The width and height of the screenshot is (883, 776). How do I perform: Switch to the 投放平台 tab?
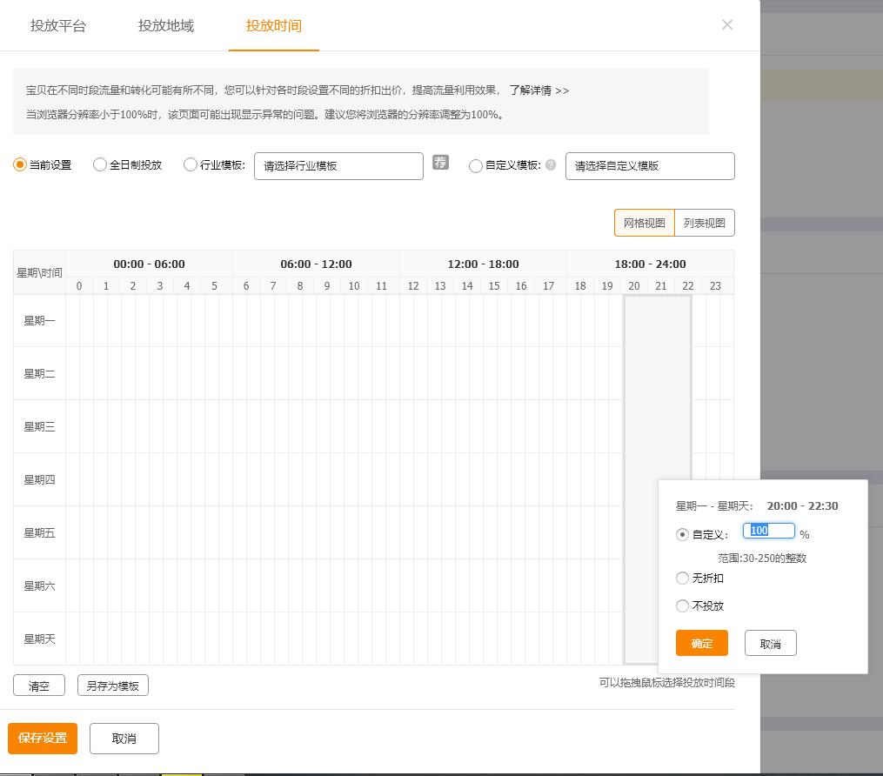tap(57, 26)
